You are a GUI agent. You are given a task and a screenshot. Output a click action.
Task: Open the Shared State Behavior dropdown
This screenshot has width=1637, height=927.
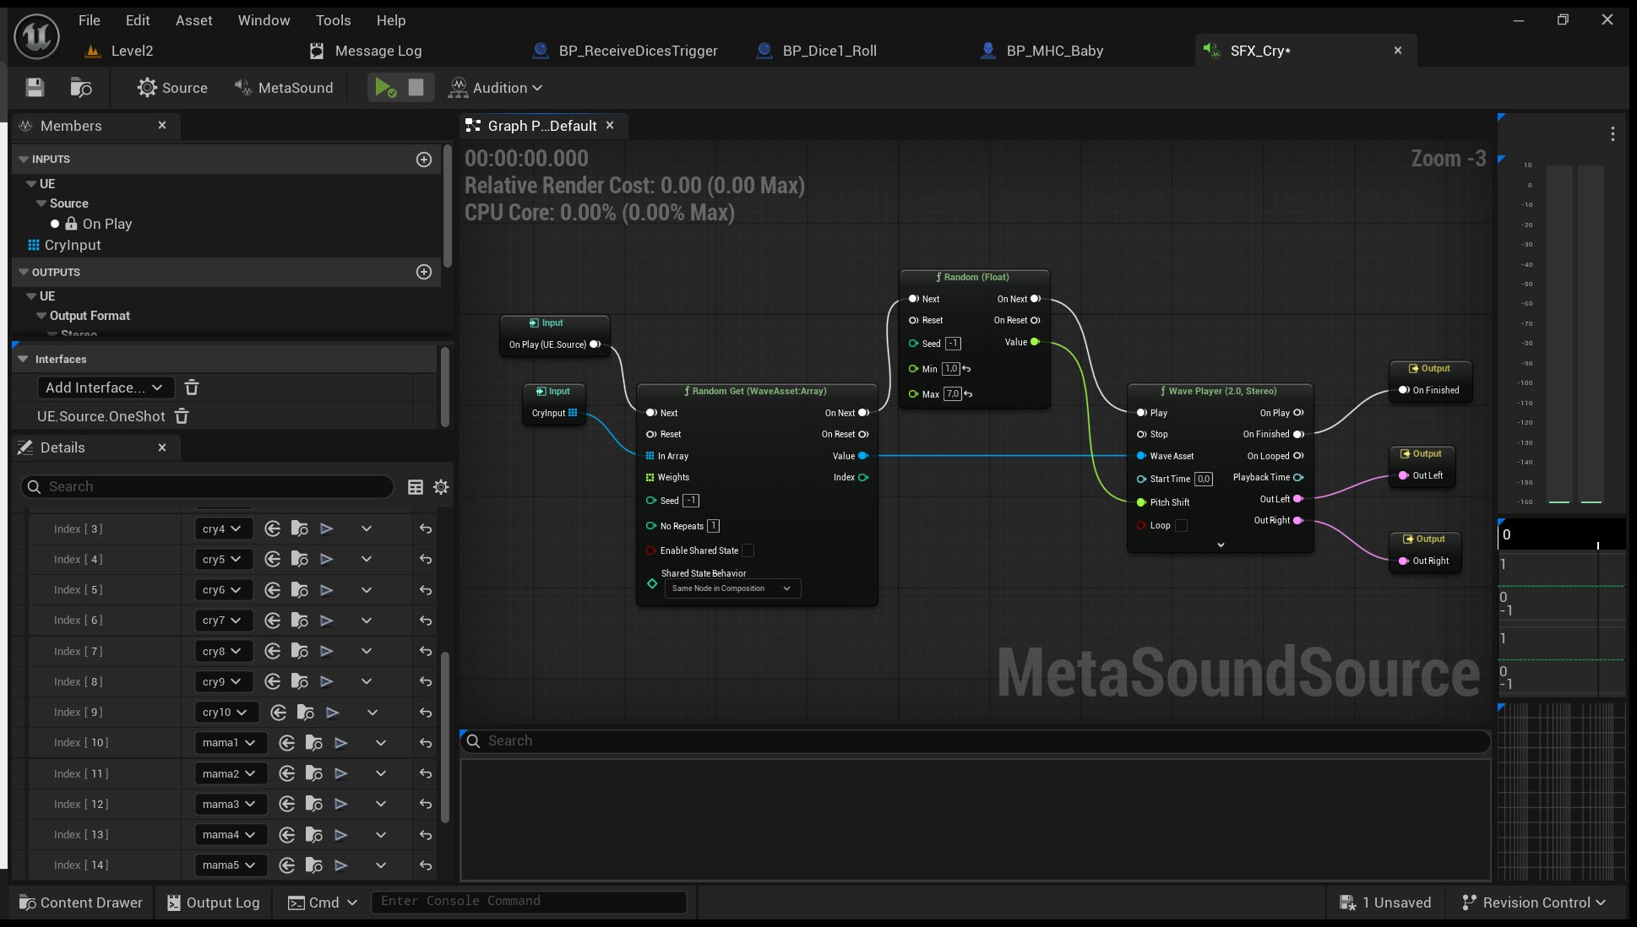pos(732,588)
